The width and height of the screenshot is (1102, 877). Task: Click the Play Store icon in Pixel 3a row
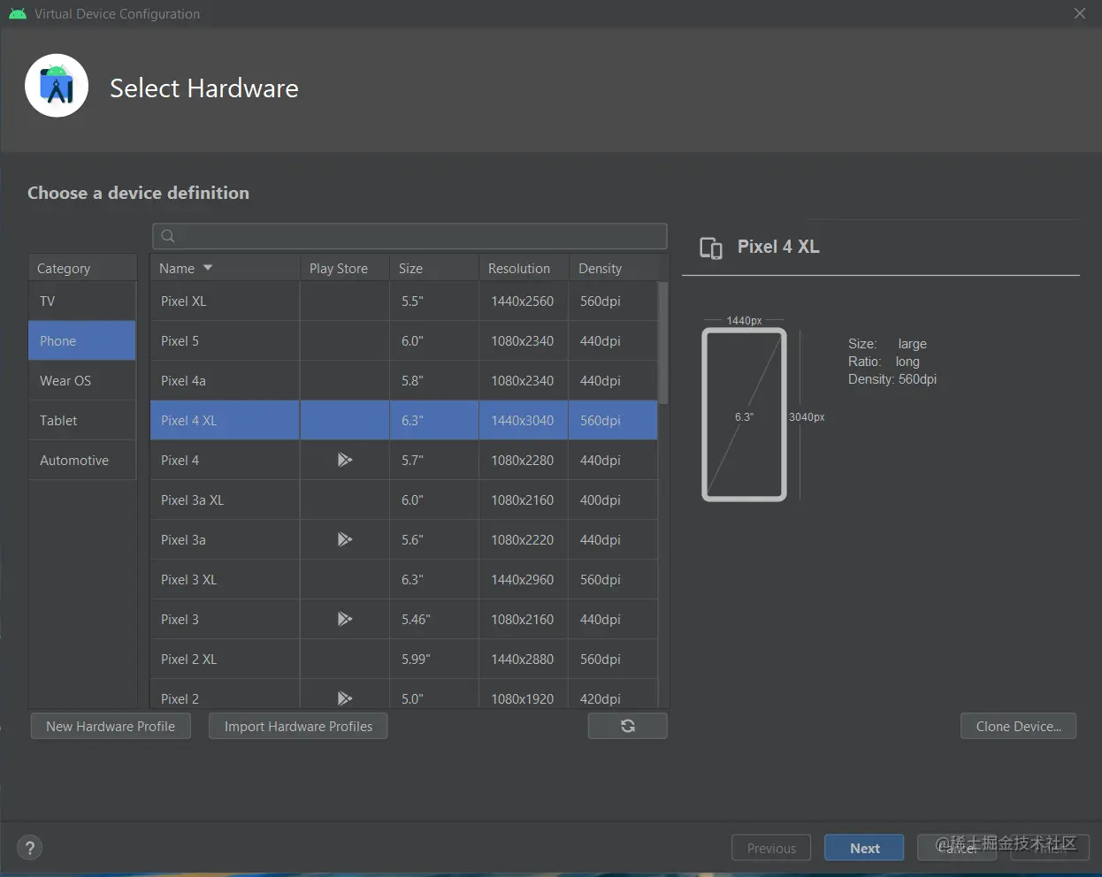[x=345, y=539]
